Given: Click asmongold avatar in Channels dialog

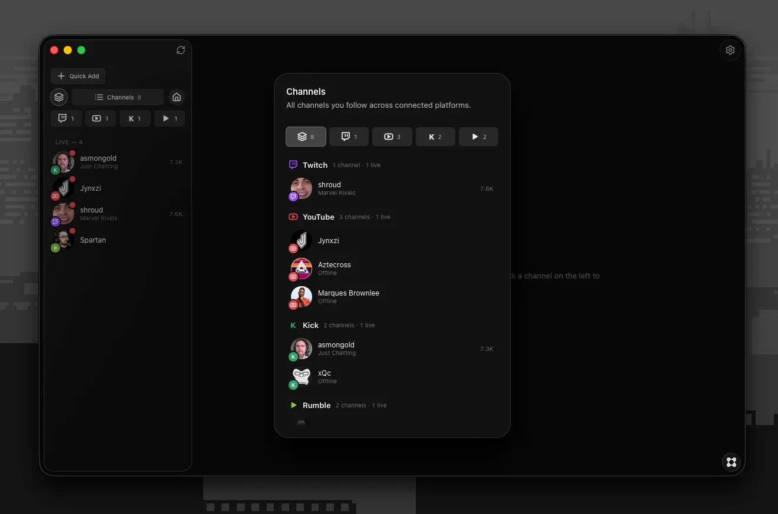Looking at the screenshot, I should pos(301,349).
